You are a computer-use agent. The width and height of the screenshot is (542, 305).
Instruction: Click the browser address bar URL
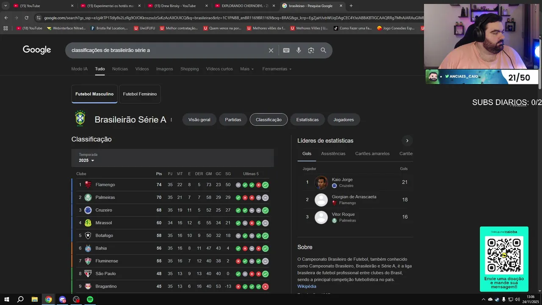233,18
